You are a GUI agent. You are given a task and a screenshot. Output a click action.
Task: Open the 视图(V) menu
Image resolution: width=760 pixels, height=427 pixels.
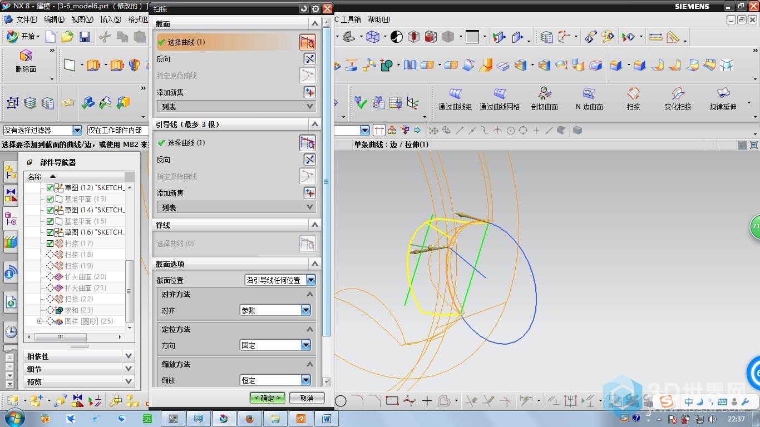pyautogui.click(x=82, y=19)
